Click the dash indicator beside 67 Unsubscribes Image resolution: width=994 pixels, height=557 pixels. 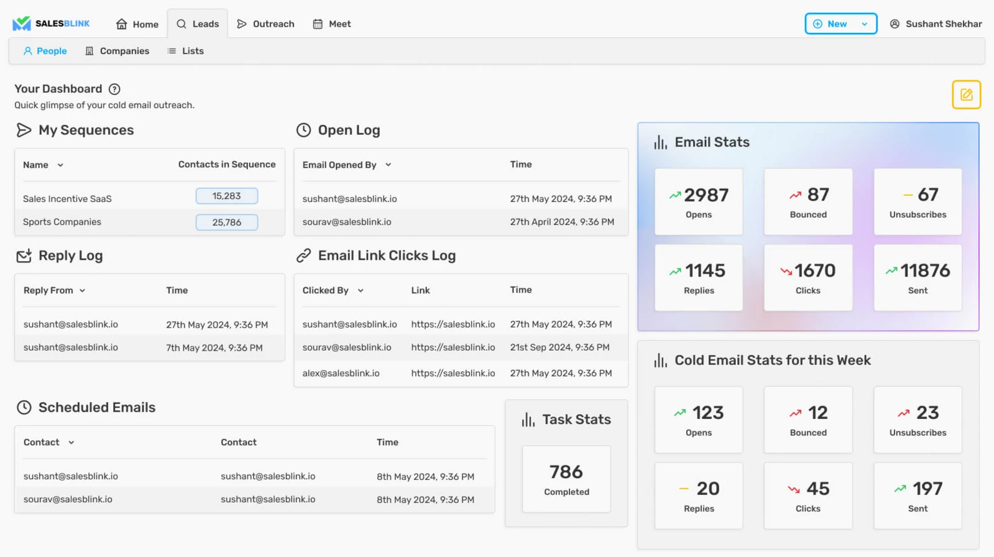point(908,195)
